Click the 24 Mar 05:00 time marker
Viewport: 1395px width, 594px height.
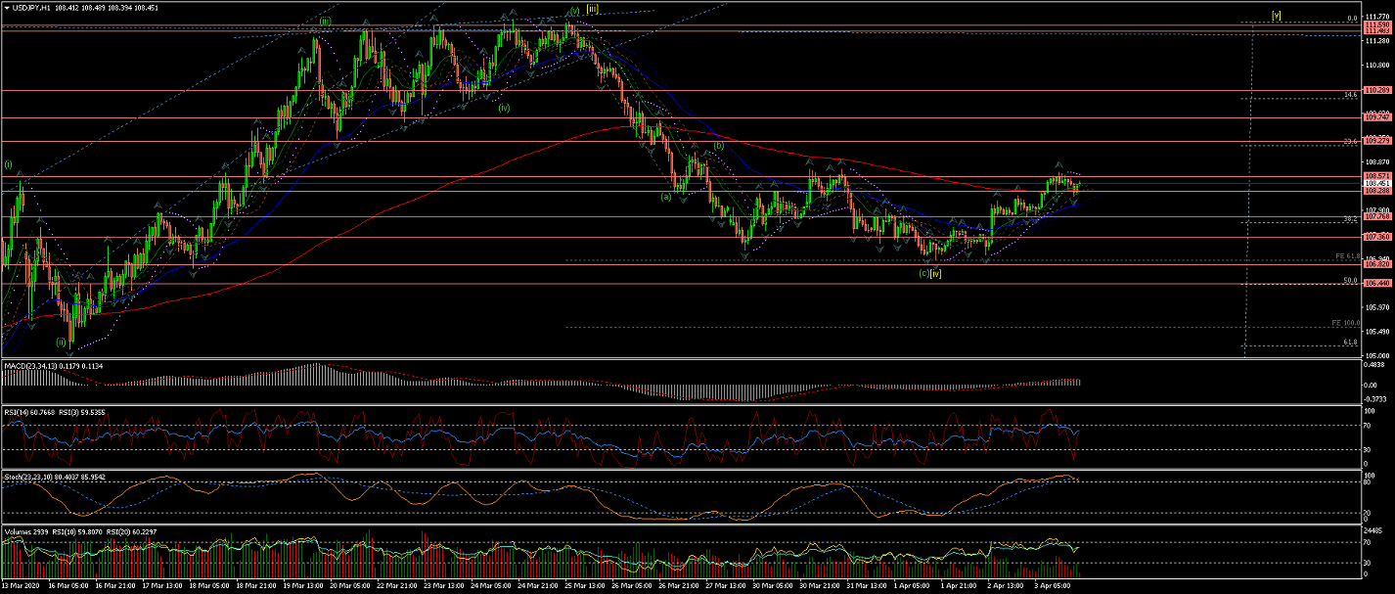(491, 586)
